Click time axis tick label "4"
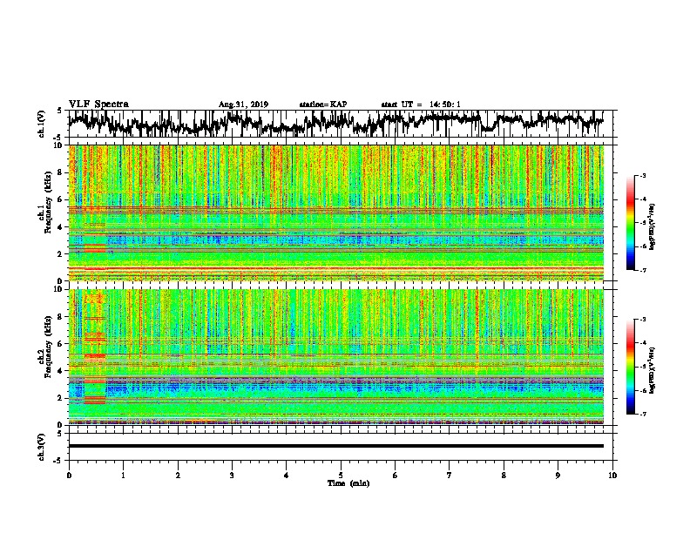Viewport: 690px width, 533px height. coord(287,475)
